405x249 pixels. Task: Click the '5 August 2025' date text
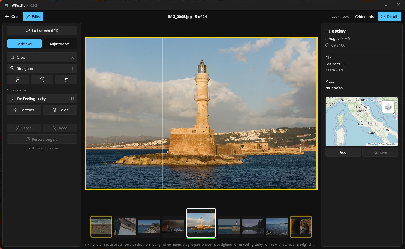[337, 38]
